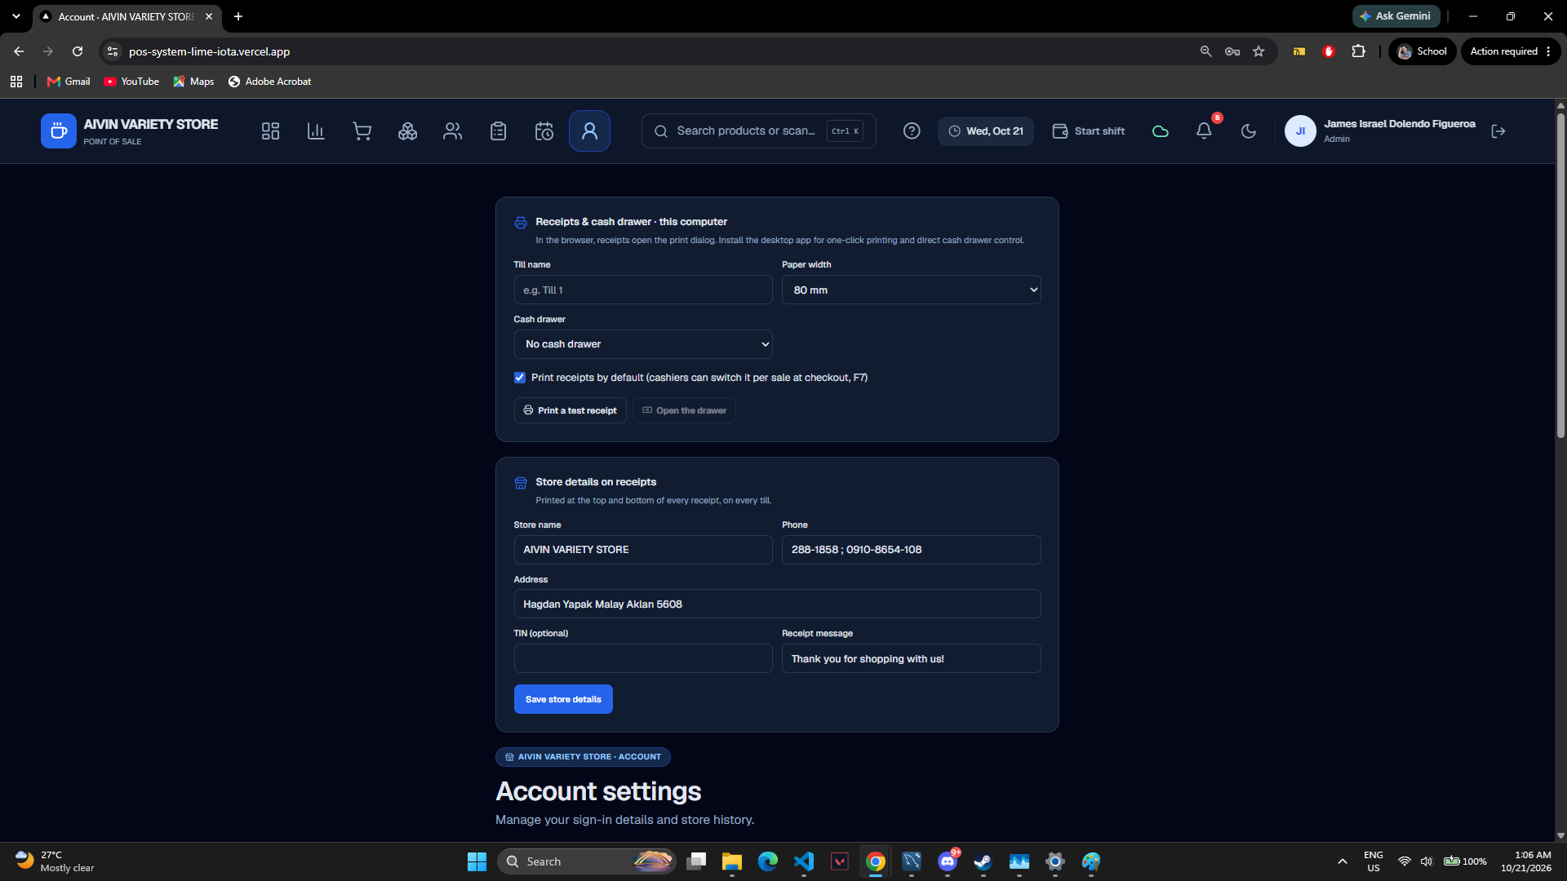Click the Ask Gemini button
This screenshot has width=1567, height=881.
[1396, 16]
